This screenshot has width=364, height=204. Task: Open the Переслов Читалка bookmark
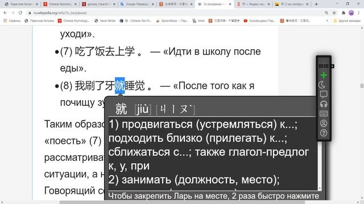39,20
